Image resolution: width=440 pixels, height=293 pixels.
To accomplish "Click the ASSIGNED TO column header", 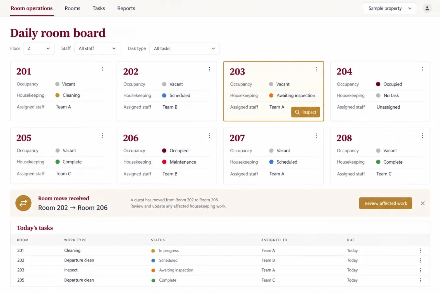I will pos(274,240).
